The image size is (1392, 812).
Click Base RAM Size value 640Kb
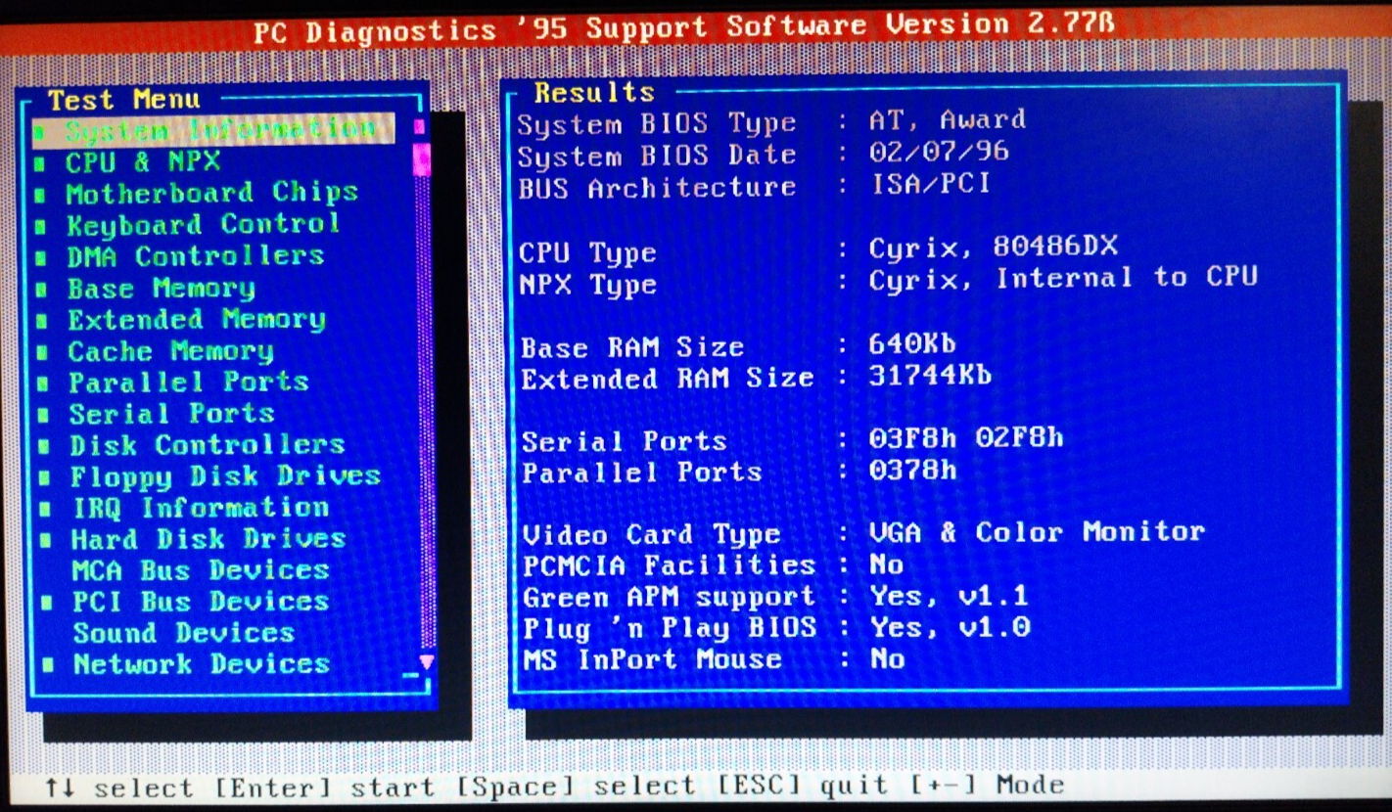click(x=912, y=344)
